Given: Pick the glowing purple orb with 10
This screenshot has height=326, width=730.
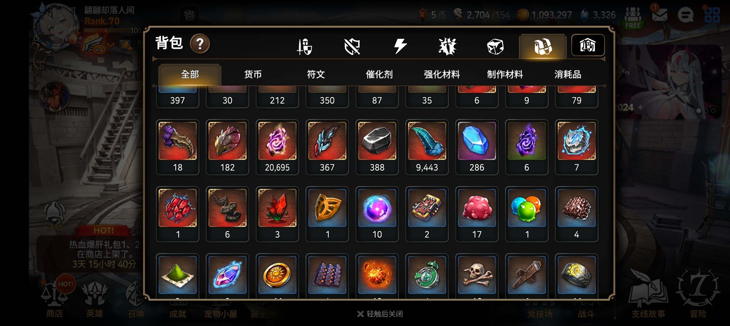Looking at the screenshot, I should (x=377, y=214).
